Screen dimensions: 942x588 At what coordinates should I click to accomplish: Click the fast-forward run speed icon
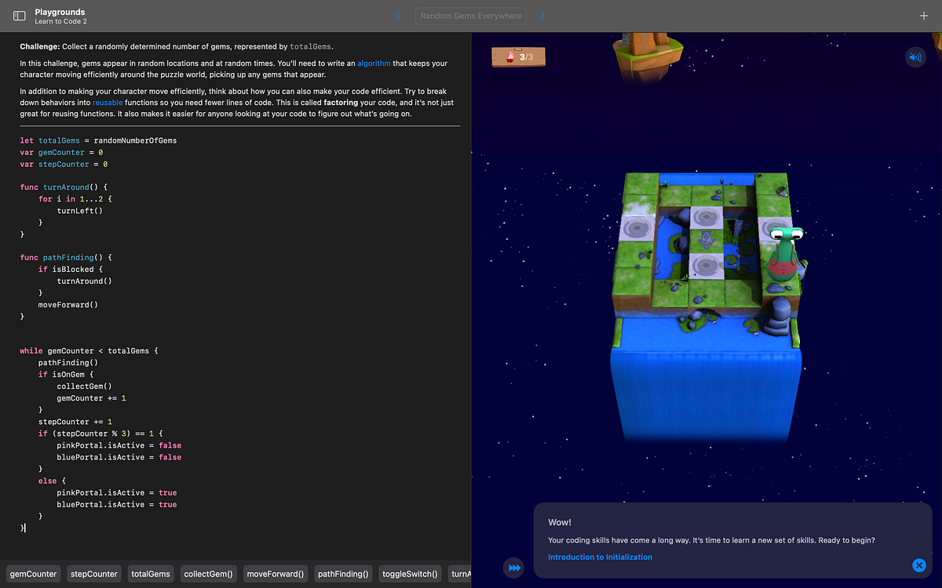click(513, 568)
